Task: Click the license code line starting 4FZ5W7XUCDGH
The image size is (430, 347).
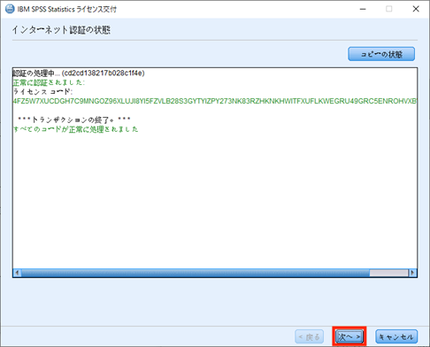Action: 215,101
